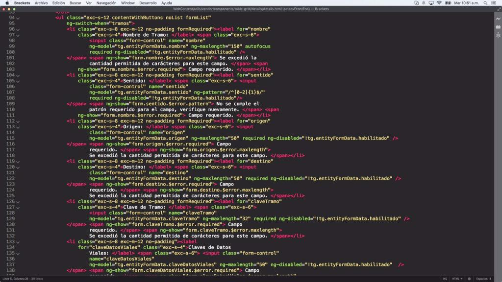
Task: Click line number 99 in the gutter
Action: tap(12, 47)
